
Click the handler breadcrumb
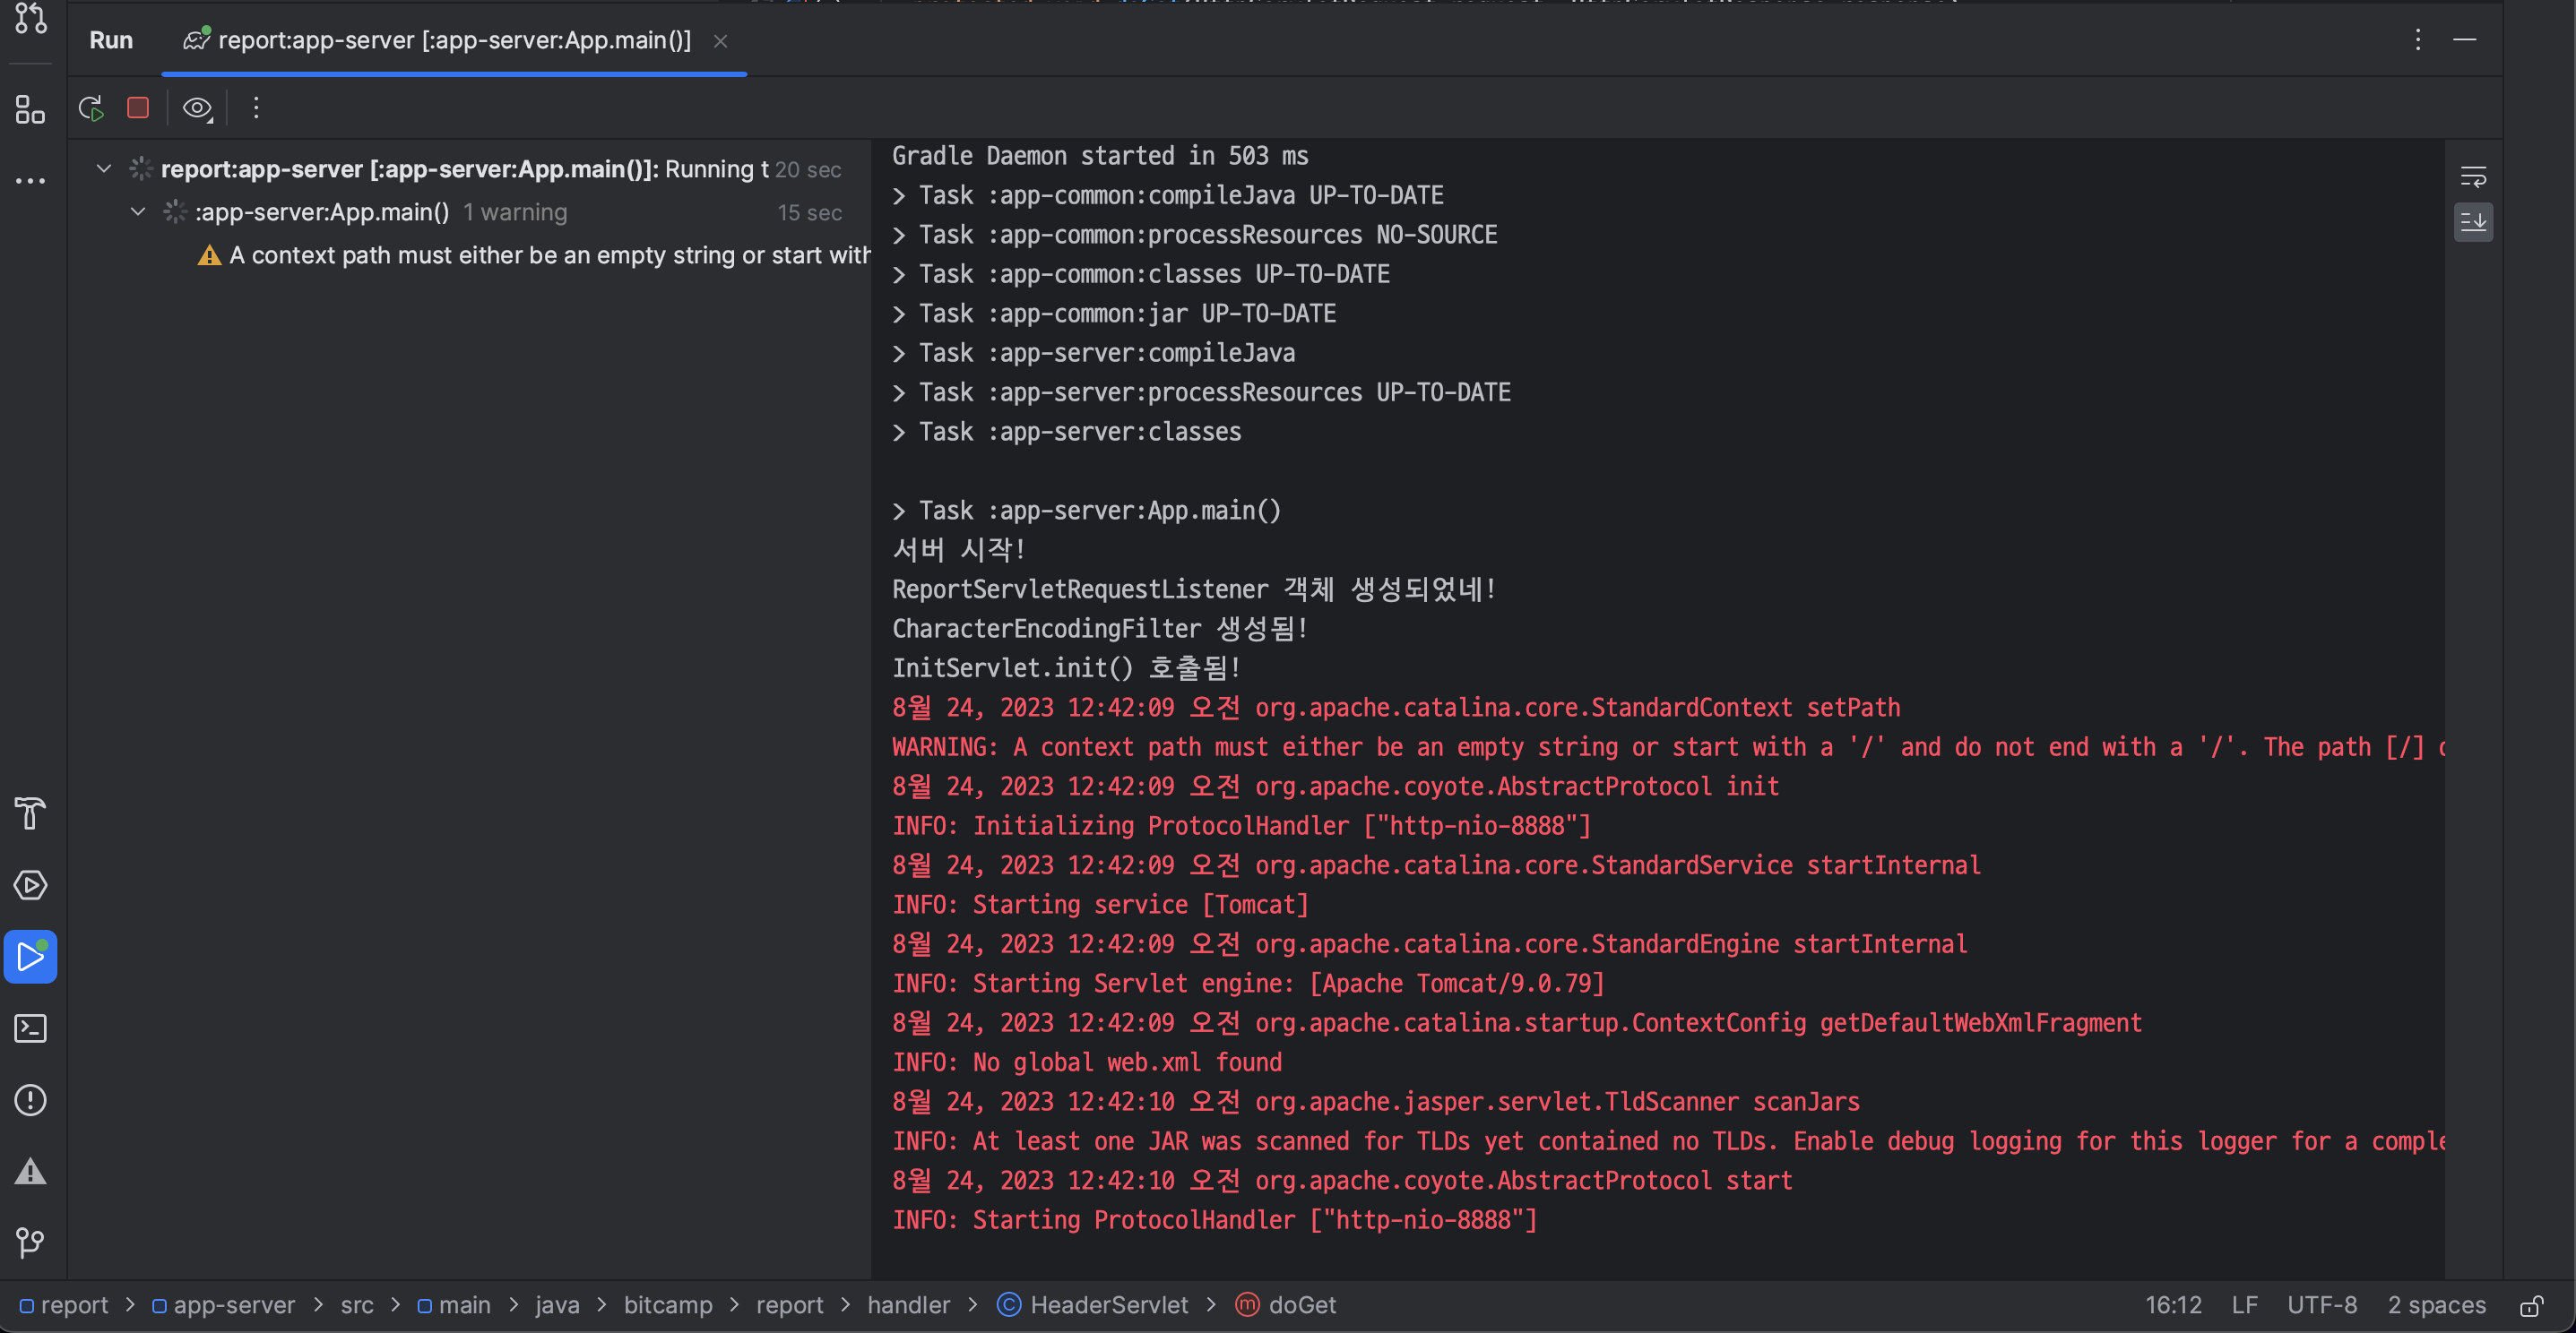point(909,1305)
